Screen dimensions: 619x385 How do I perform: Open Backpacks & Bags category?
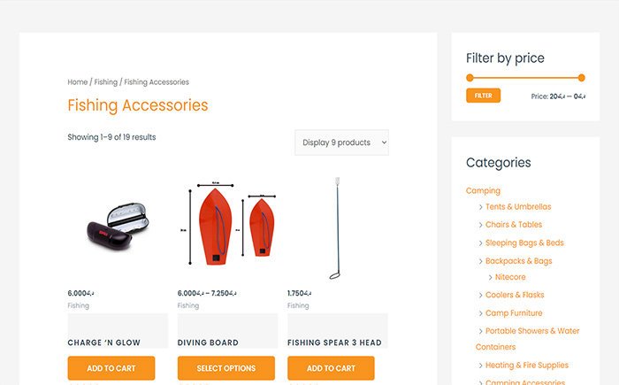[x=519, y=261]
